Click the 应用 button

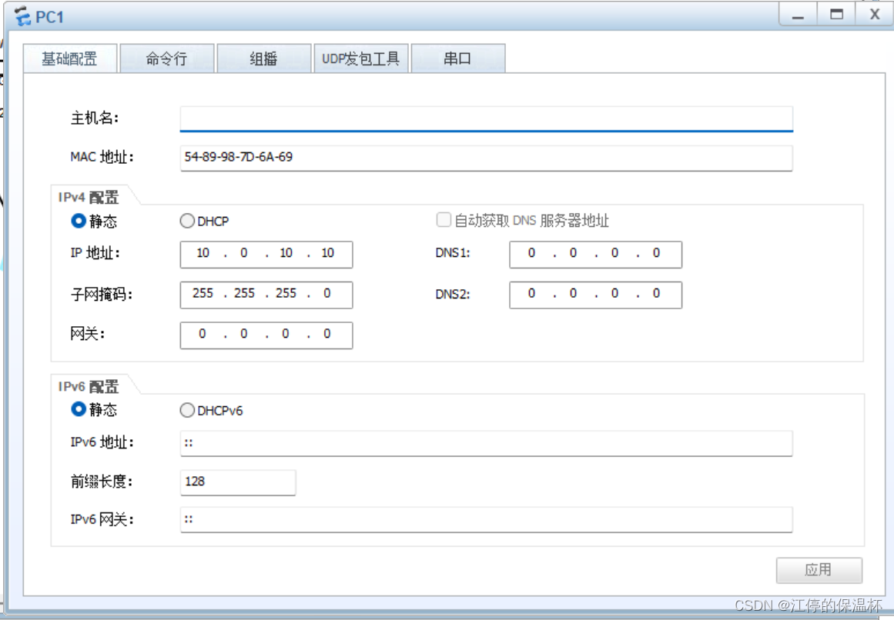tap(819, 571)
